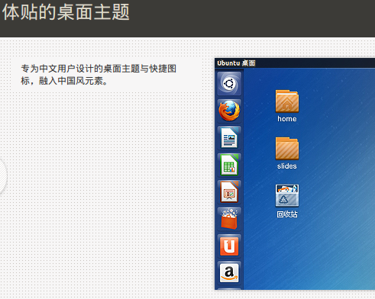Click the 'slides' folder label
Screen dimensions: 375x299
(287, 166)
